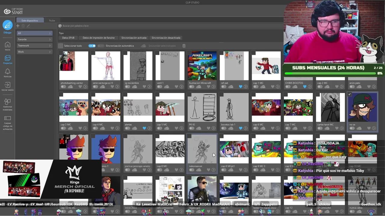
Task: Uncheck the 'no se' project checkbox
Action: click(x=349, y=94)
